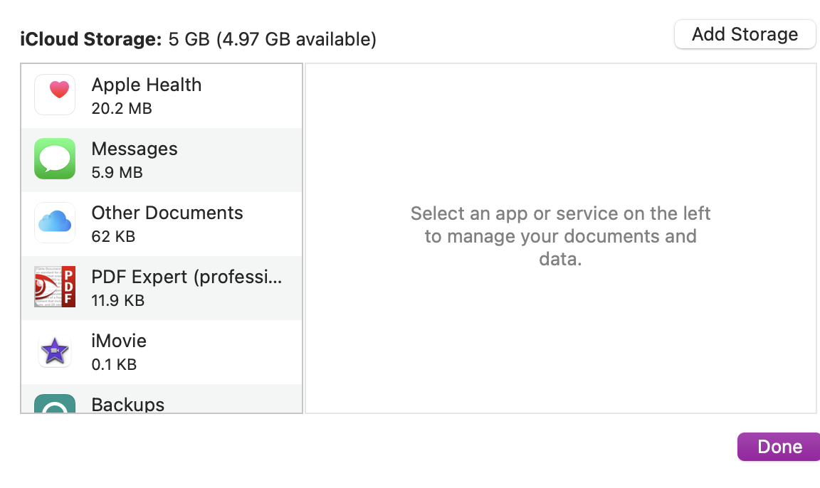
Task: Click the iMovie star icon
Action: click(55, 351)
